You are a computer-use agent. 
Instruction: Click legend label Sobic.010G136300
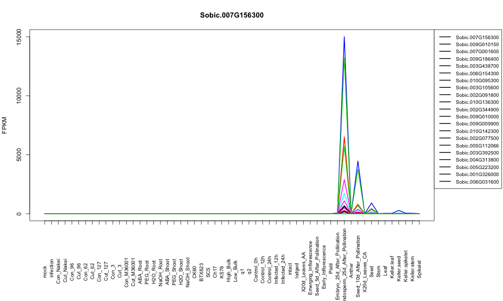pyautogui.click(x=477, y=102)
